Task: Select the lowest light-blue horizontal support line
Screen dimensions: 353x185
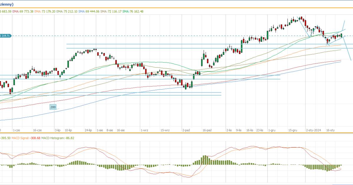Action: [x=118, y=95]
